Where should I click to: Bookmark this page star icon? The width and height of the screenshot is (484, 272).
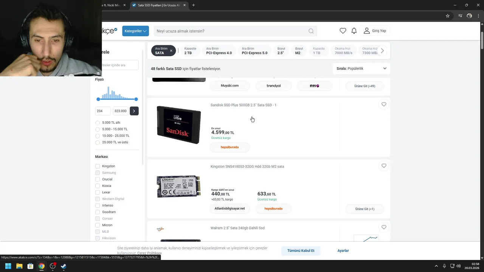[448, 16]
